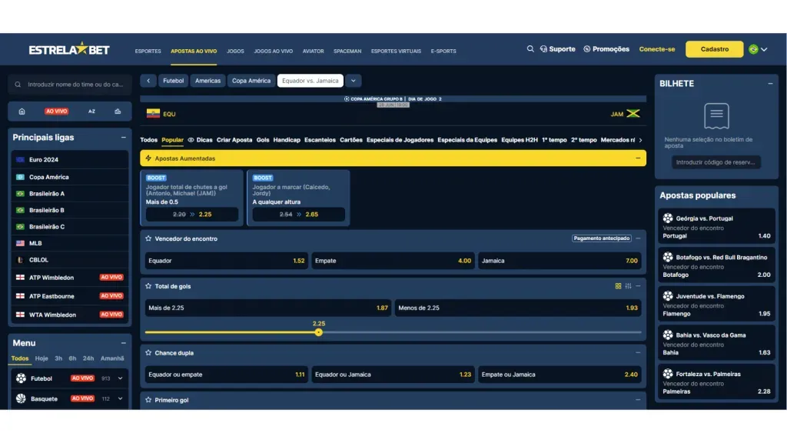Click the Total de gols slider handle
The image size is (787, 443).
[319, 332]
